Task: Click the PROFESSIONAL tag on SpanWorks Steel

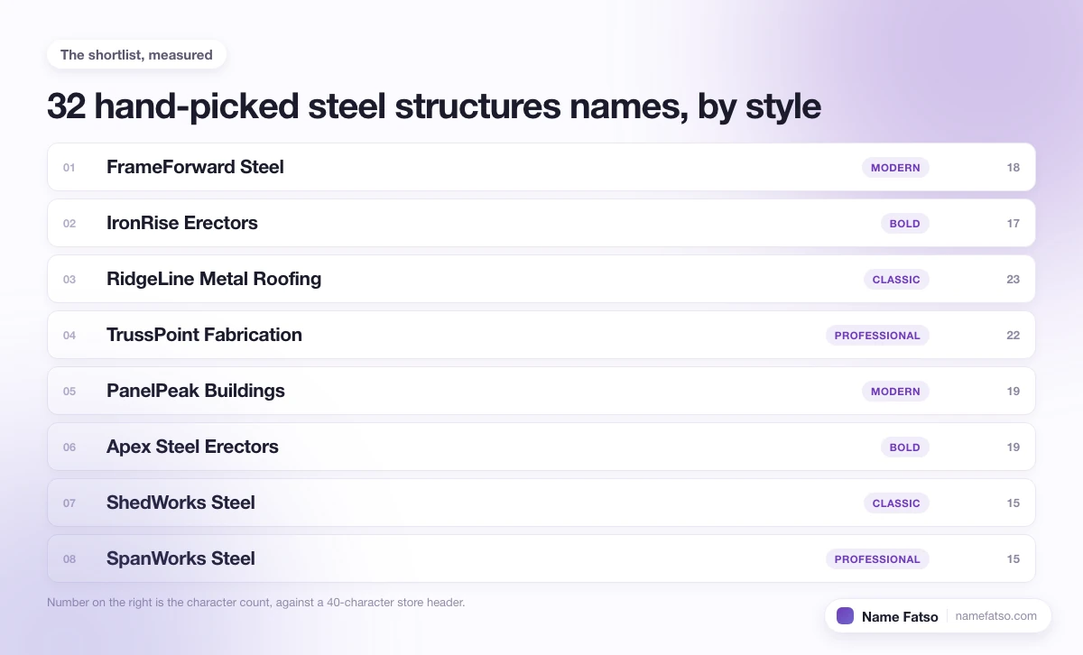Action: pyautogui.click(x=877, y=559)
